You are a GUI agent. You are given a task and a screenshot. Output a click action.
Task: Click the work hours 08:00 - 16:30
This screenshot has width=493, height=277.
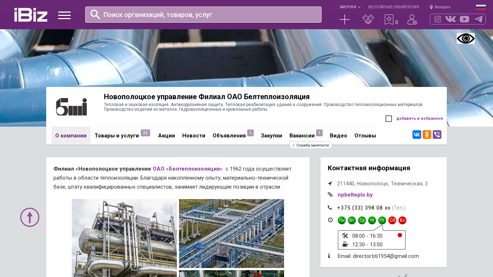point(367,236)
